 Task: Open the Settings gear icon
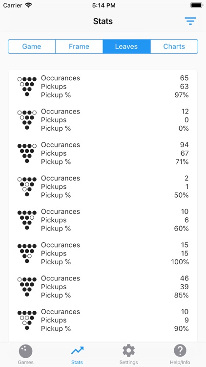pyautogui.click(x=128, y=351)
